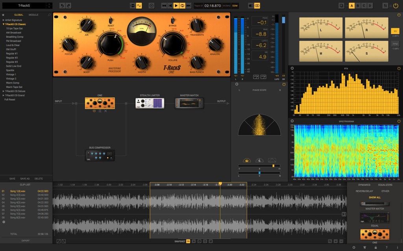Viewport: 403px width, 251px height.
Task: Toggle the Snapshot ON switch
Action: (188, 241)
